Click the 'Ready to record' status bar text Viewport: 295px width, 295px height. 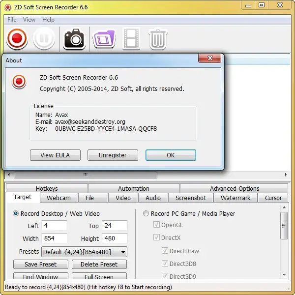88,287
